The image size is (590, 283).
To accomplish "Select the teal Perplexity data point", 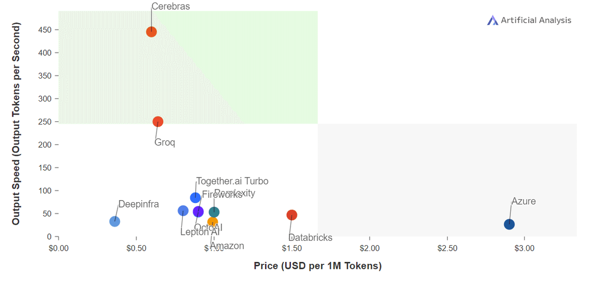I will click(214, 212).
